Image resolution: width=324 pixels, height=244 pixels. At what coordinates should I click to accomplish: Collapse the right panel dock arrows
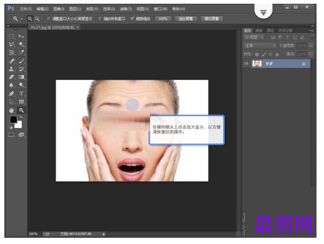pos(312,26)
